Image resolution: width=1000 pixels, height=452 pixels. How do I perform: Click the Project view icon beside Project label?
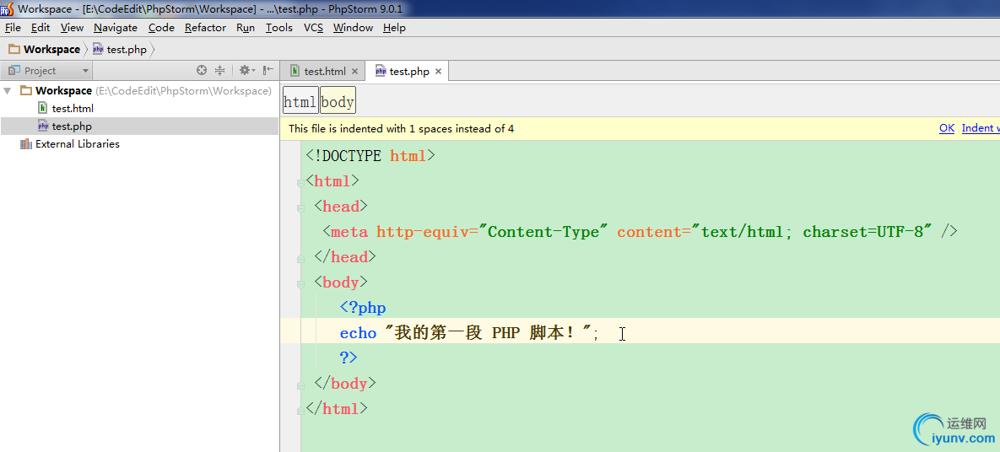point(14,71)
